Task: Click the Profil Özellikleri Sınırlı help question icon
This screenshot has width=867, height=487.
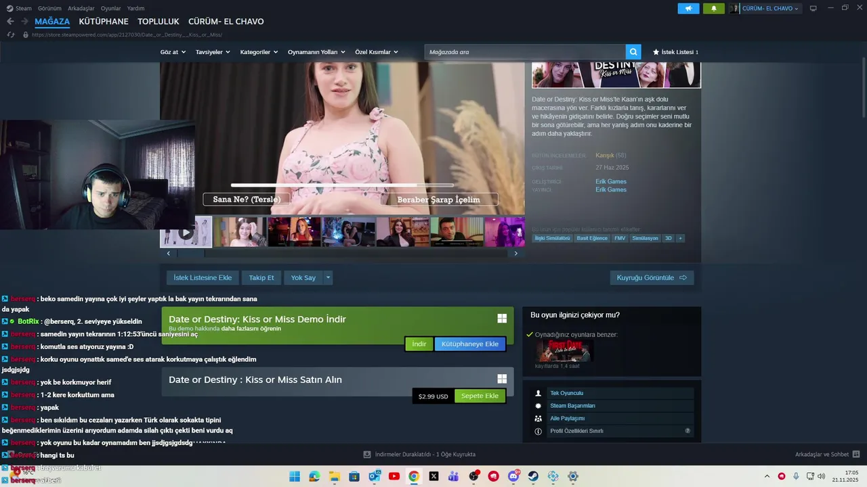Action: point(688,431)
